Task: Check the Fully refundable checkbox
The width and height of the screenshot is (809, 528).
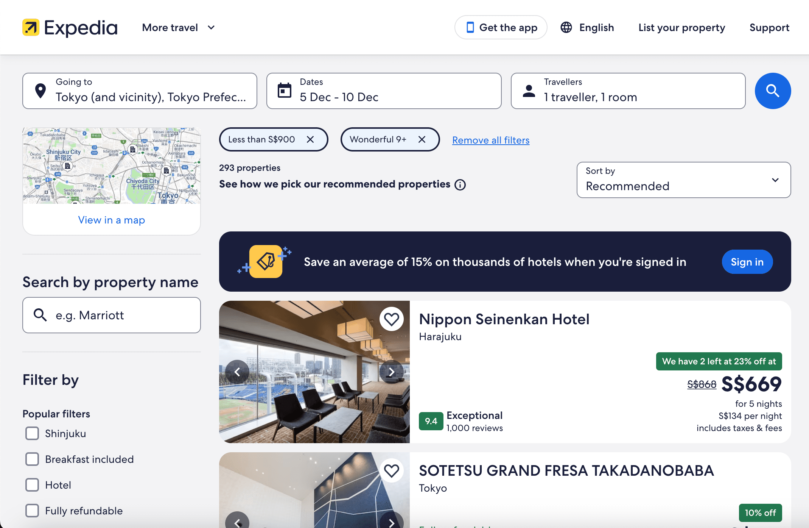Action: tap(32, 511)
